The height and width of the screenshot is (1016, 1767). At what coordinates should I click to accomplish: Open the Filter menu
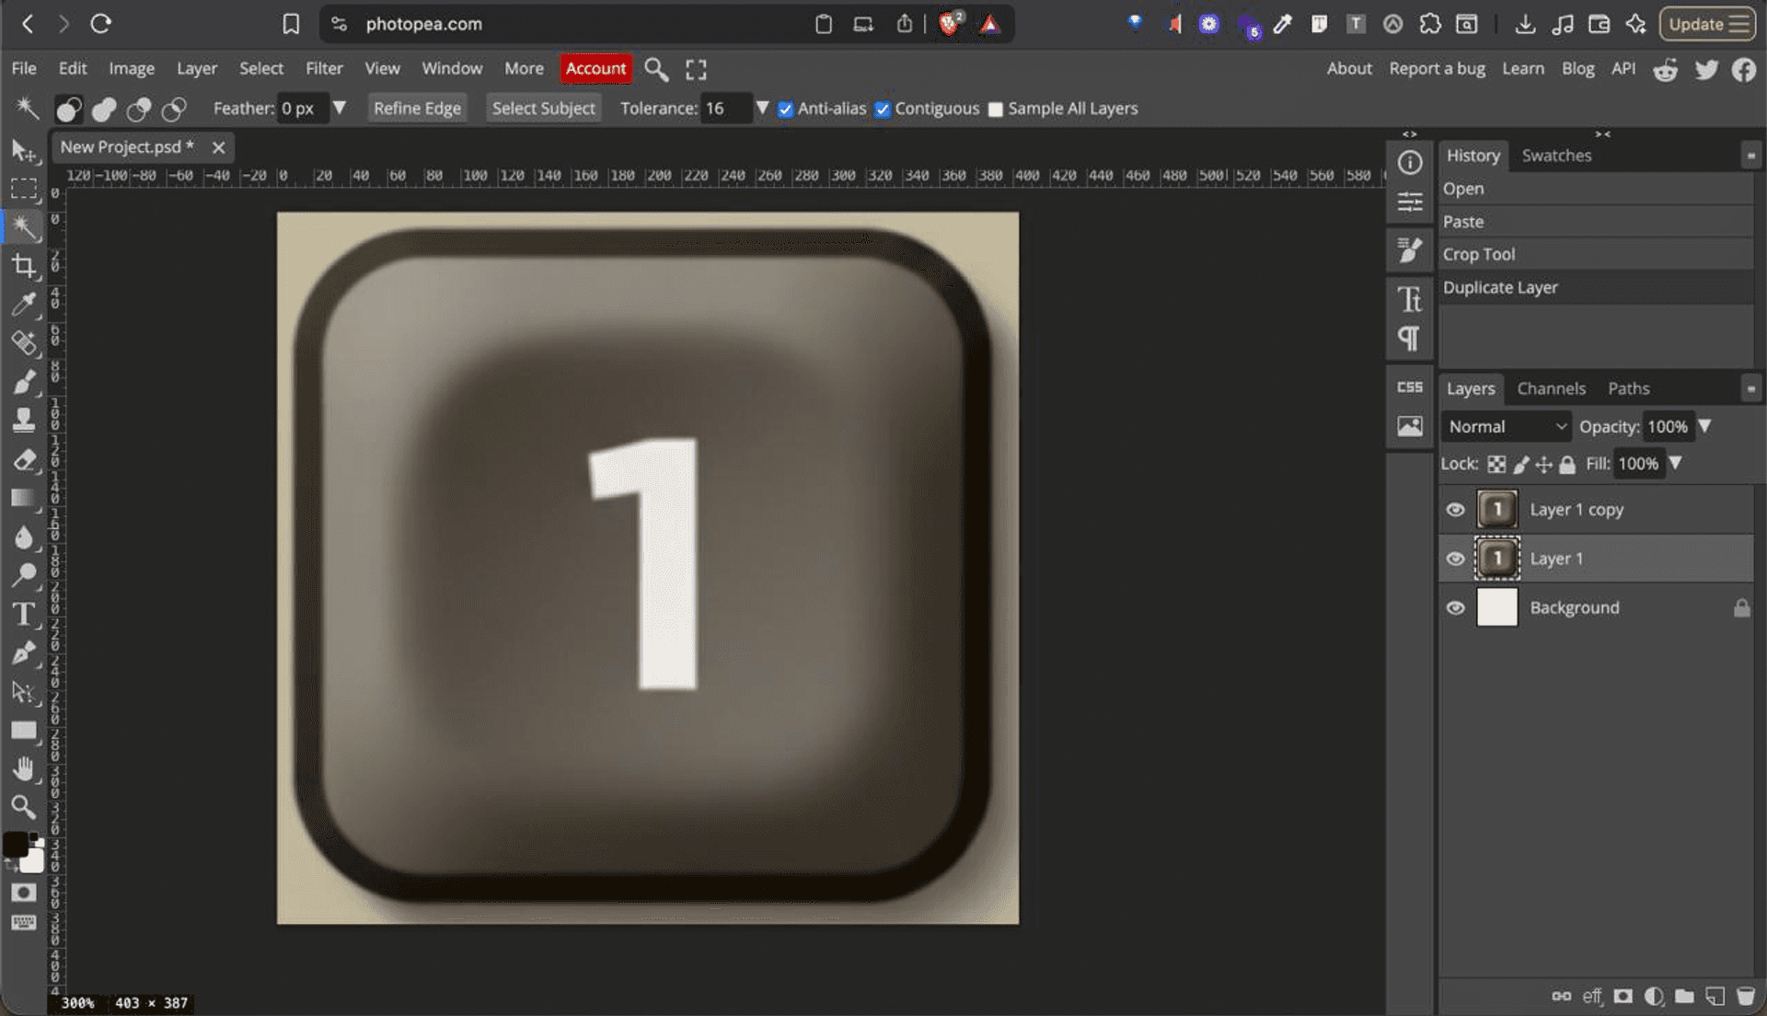(324, 68)
